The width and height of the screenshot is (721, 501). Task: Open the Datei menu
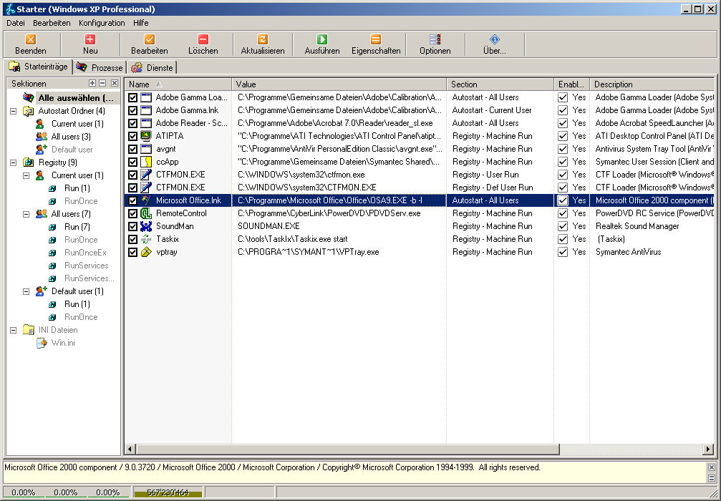(16, 22)
